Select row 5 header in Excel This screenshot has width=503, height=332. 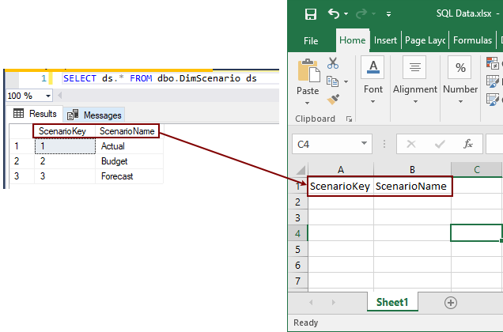point(297,249)
